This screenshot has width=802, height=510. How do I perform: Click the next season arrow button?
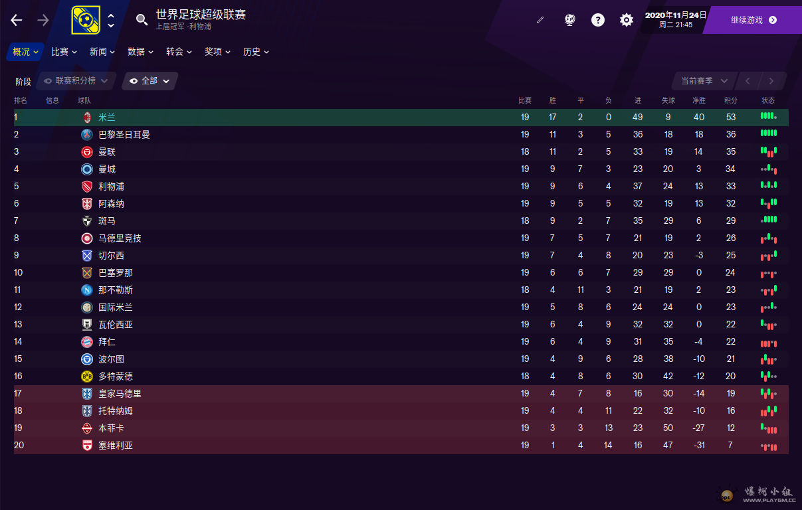771,81
